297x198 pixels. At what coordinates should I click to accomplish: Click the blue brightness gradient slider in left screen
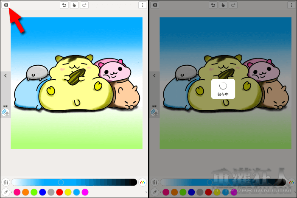(x=74, y=182)
